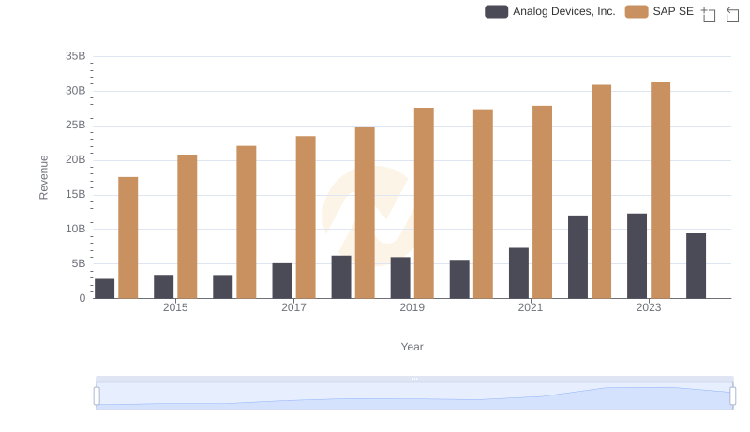
Task: Click the Analog Devices bar for 2023
Action: tap(637, 256)
